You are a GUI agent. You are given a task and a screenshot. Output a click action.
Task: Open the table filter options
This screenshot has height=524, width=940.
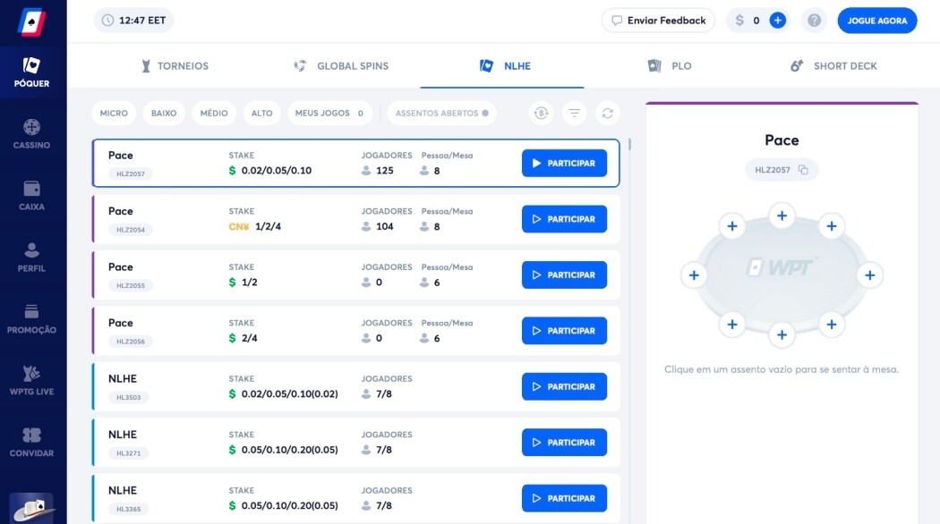coord(574,113)
